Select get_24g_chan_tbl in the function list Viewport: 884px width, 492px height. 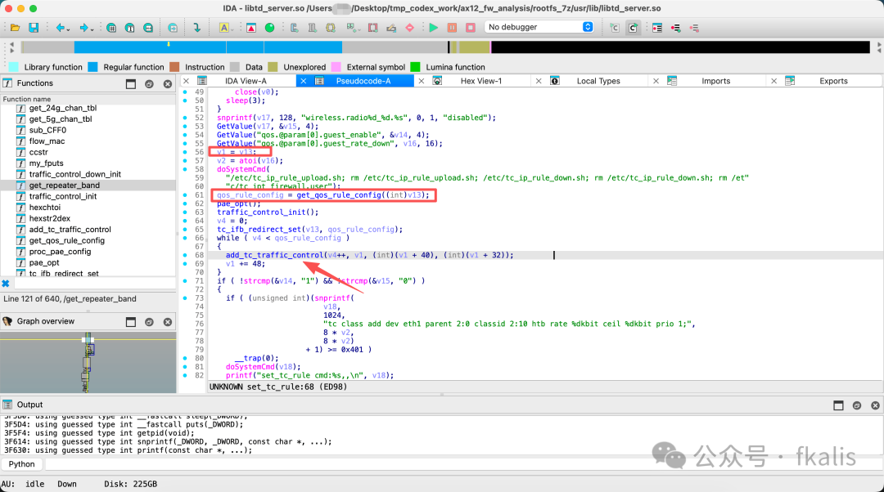pos(62,108)
